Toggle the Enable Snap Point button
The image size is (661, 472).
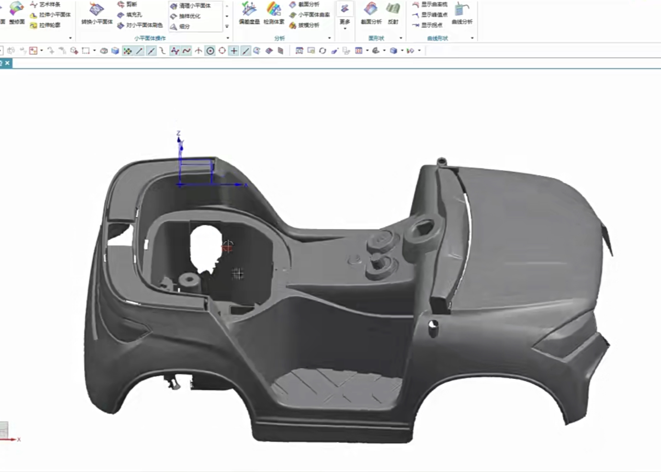click(x=127, y=51)
